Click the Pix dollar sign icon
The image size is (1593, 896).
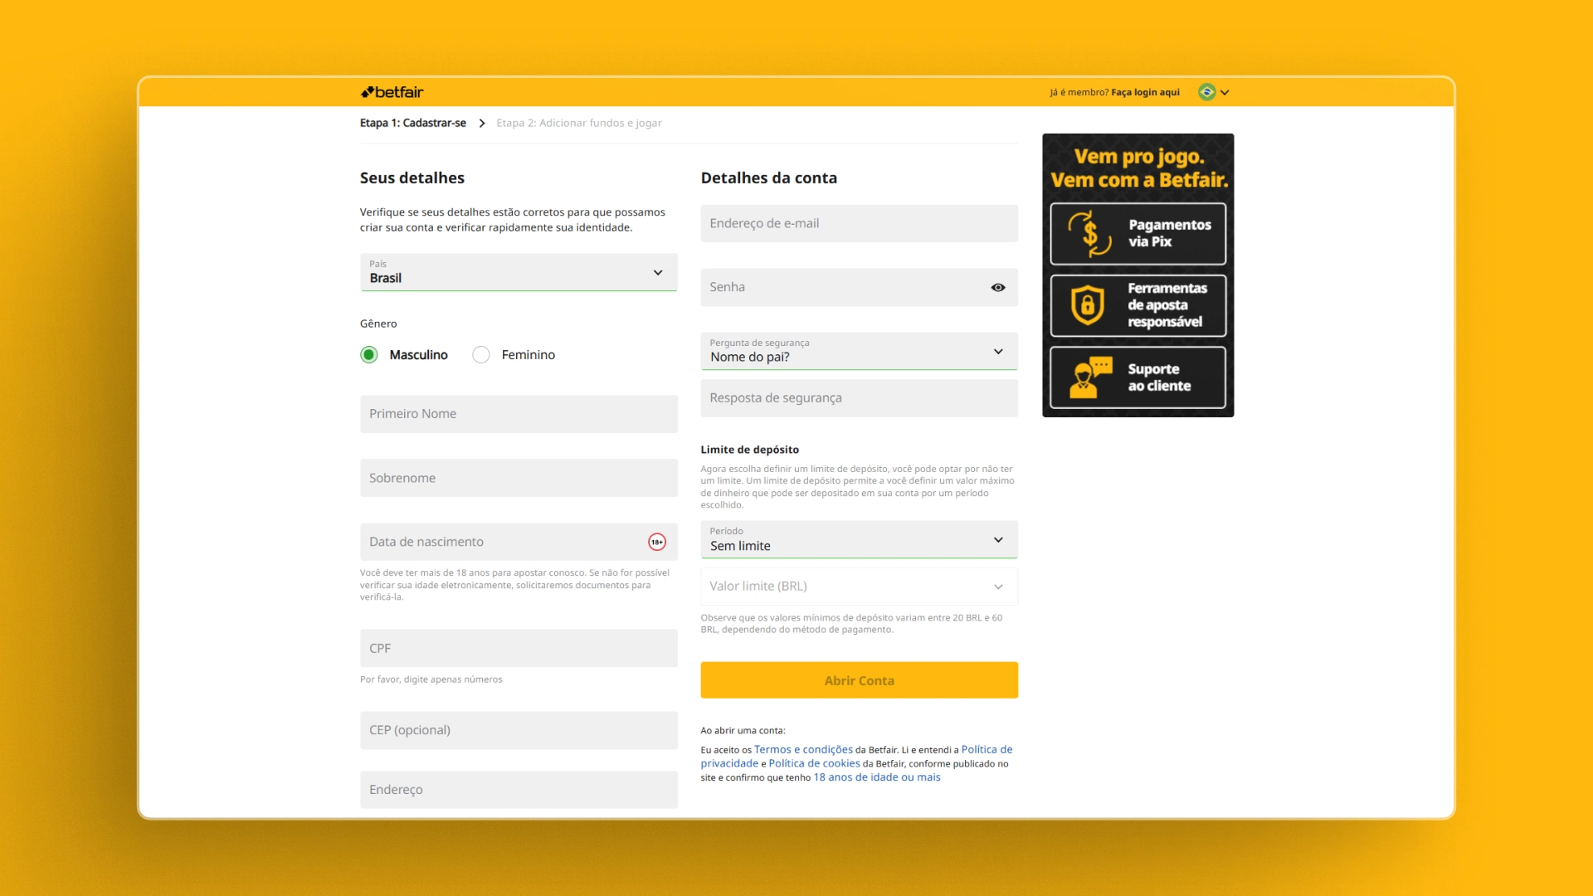click(1089, 234)
